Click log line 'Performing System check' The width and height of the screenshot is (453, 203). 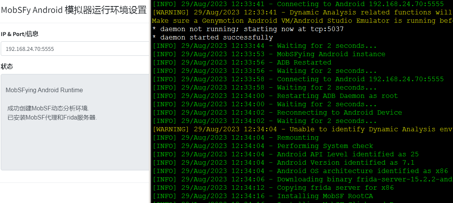(263, 146)
